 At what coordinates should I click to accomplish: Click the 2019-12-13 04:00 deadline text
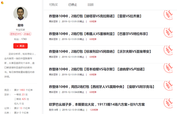tap(73, 92)
